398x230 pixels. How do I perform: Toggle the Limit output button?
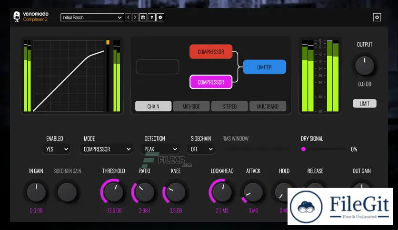365,104
